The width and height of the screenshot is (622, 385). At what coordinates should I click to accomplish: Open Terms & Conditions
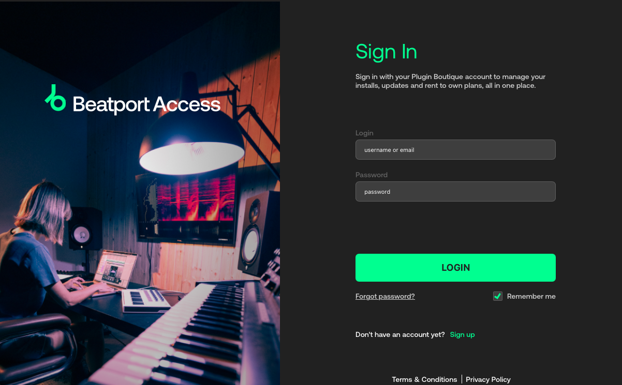[x=424, y=379]
